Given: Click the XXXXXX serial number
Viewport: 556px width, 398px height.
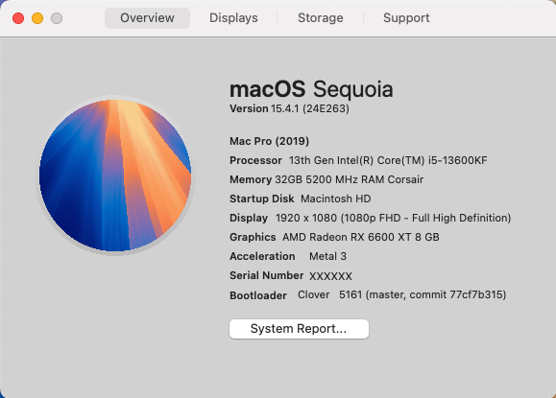Looking at the screenshot, I should coord(330,276).
